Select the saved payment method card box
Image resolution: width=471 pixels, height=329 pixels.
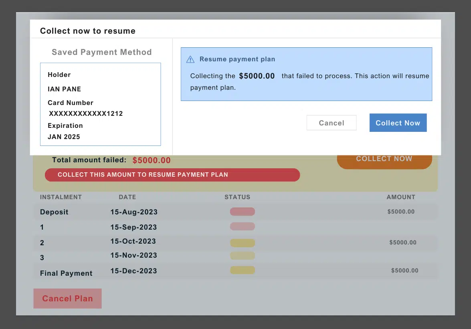(x=101, y=104)
